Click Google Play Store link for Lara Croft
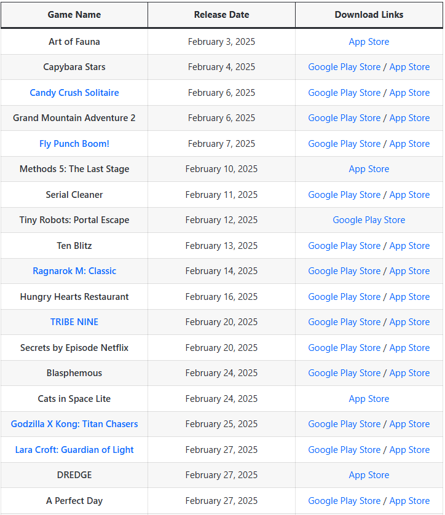The width and height of the screenshot is (445, 515). 344,450
